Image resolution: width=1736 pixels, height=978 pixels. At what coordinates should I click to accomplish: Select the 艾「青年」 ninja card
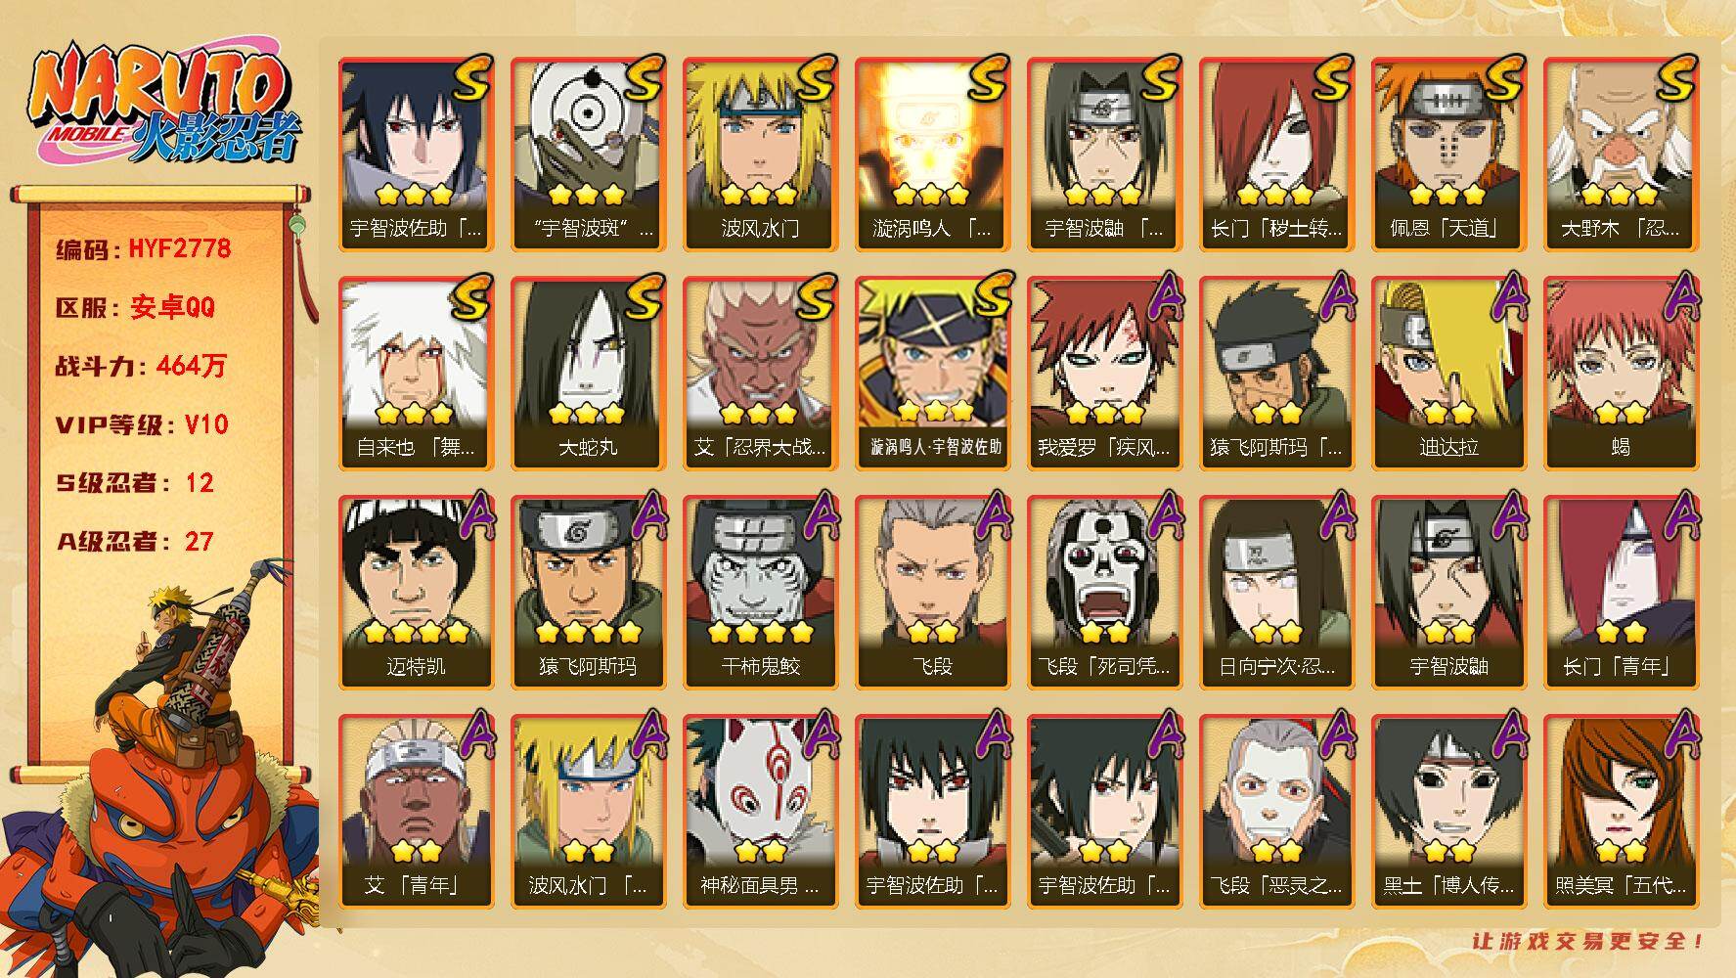coord(416,811)
